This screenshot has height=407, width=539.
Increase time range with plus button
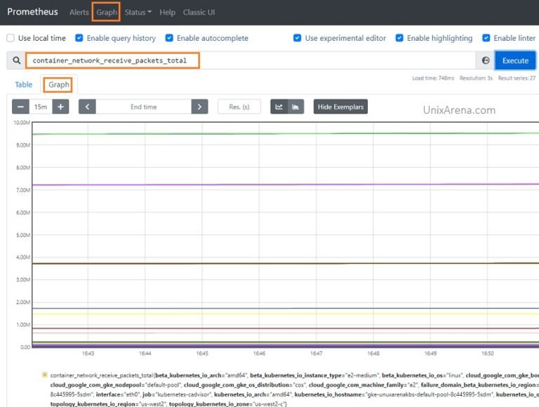pyautogui.click(x=61, y=107)
